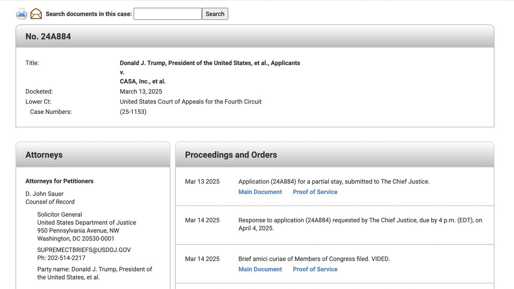This screenshot has height=289, width=514.
Task: Focus the case document search field
Action: [x=168, y=14]
